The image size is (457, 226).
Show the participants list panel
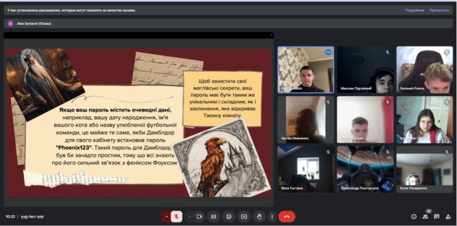[x=425, y=217]
